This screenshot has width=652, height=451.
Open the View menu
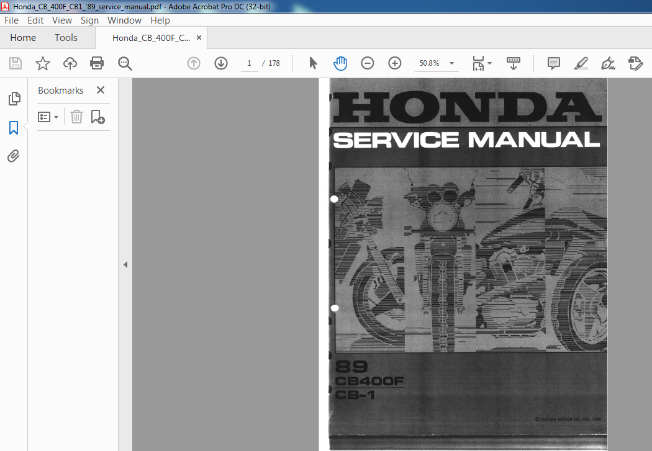(62, 20)
